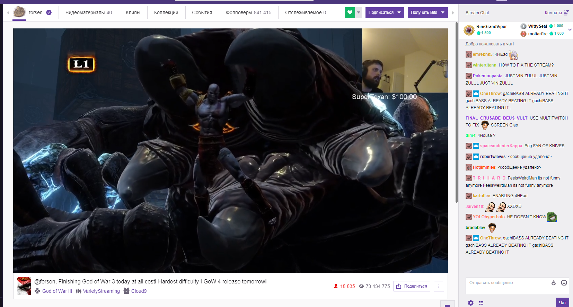The height and width of the screenshot is (307, 573).
Task: Toggle the green heart follow button
Action: tap(350, 12)
